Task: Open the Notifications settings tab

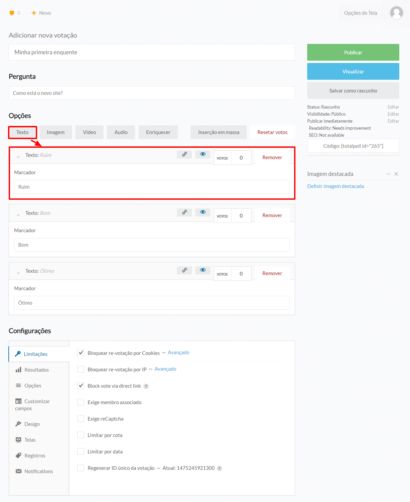Action: (x=39, y=471)
